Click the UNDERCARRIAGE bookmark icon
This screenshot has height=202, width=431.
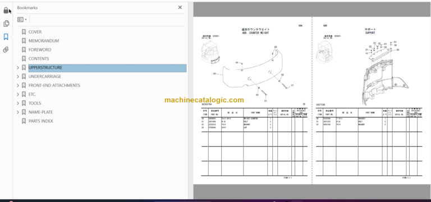(24, 77)
